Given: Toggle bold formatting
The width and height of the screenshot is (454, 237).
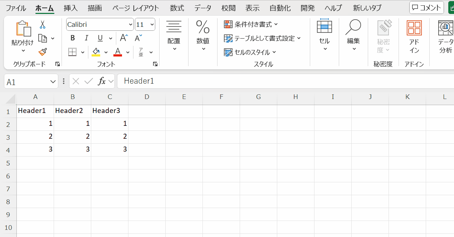Looking at the screenshot, I should [x=73, y=38].
